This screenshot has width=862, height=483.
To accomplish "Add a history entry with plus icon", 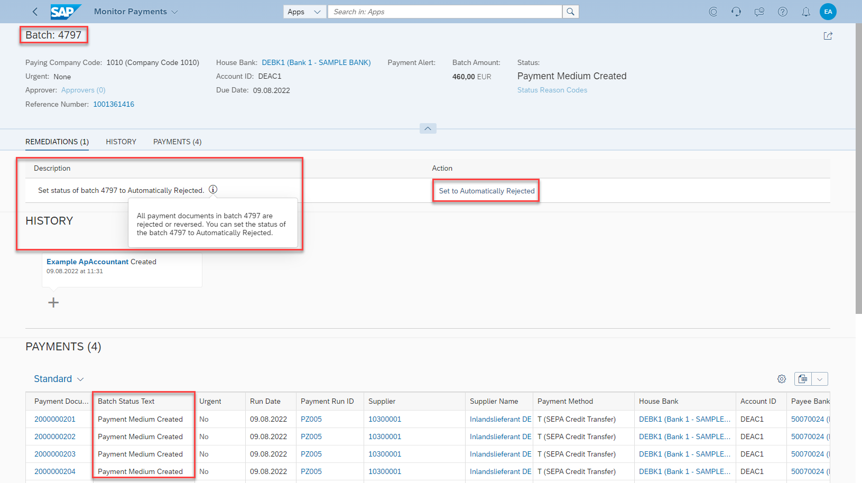I will click(53, 303).
